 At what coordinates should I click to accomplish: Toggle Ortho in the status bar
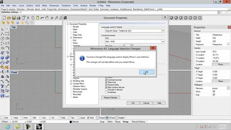(x=110, y=122)
